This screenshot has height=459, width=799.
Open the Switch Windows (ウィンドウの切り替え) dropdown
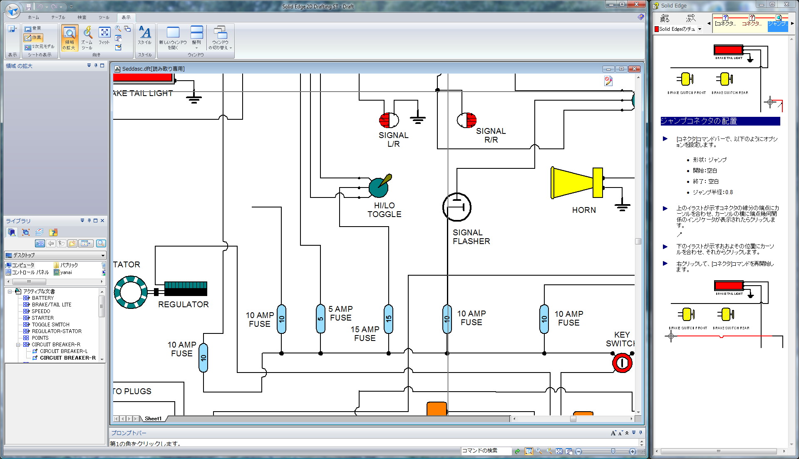point(220,38)
